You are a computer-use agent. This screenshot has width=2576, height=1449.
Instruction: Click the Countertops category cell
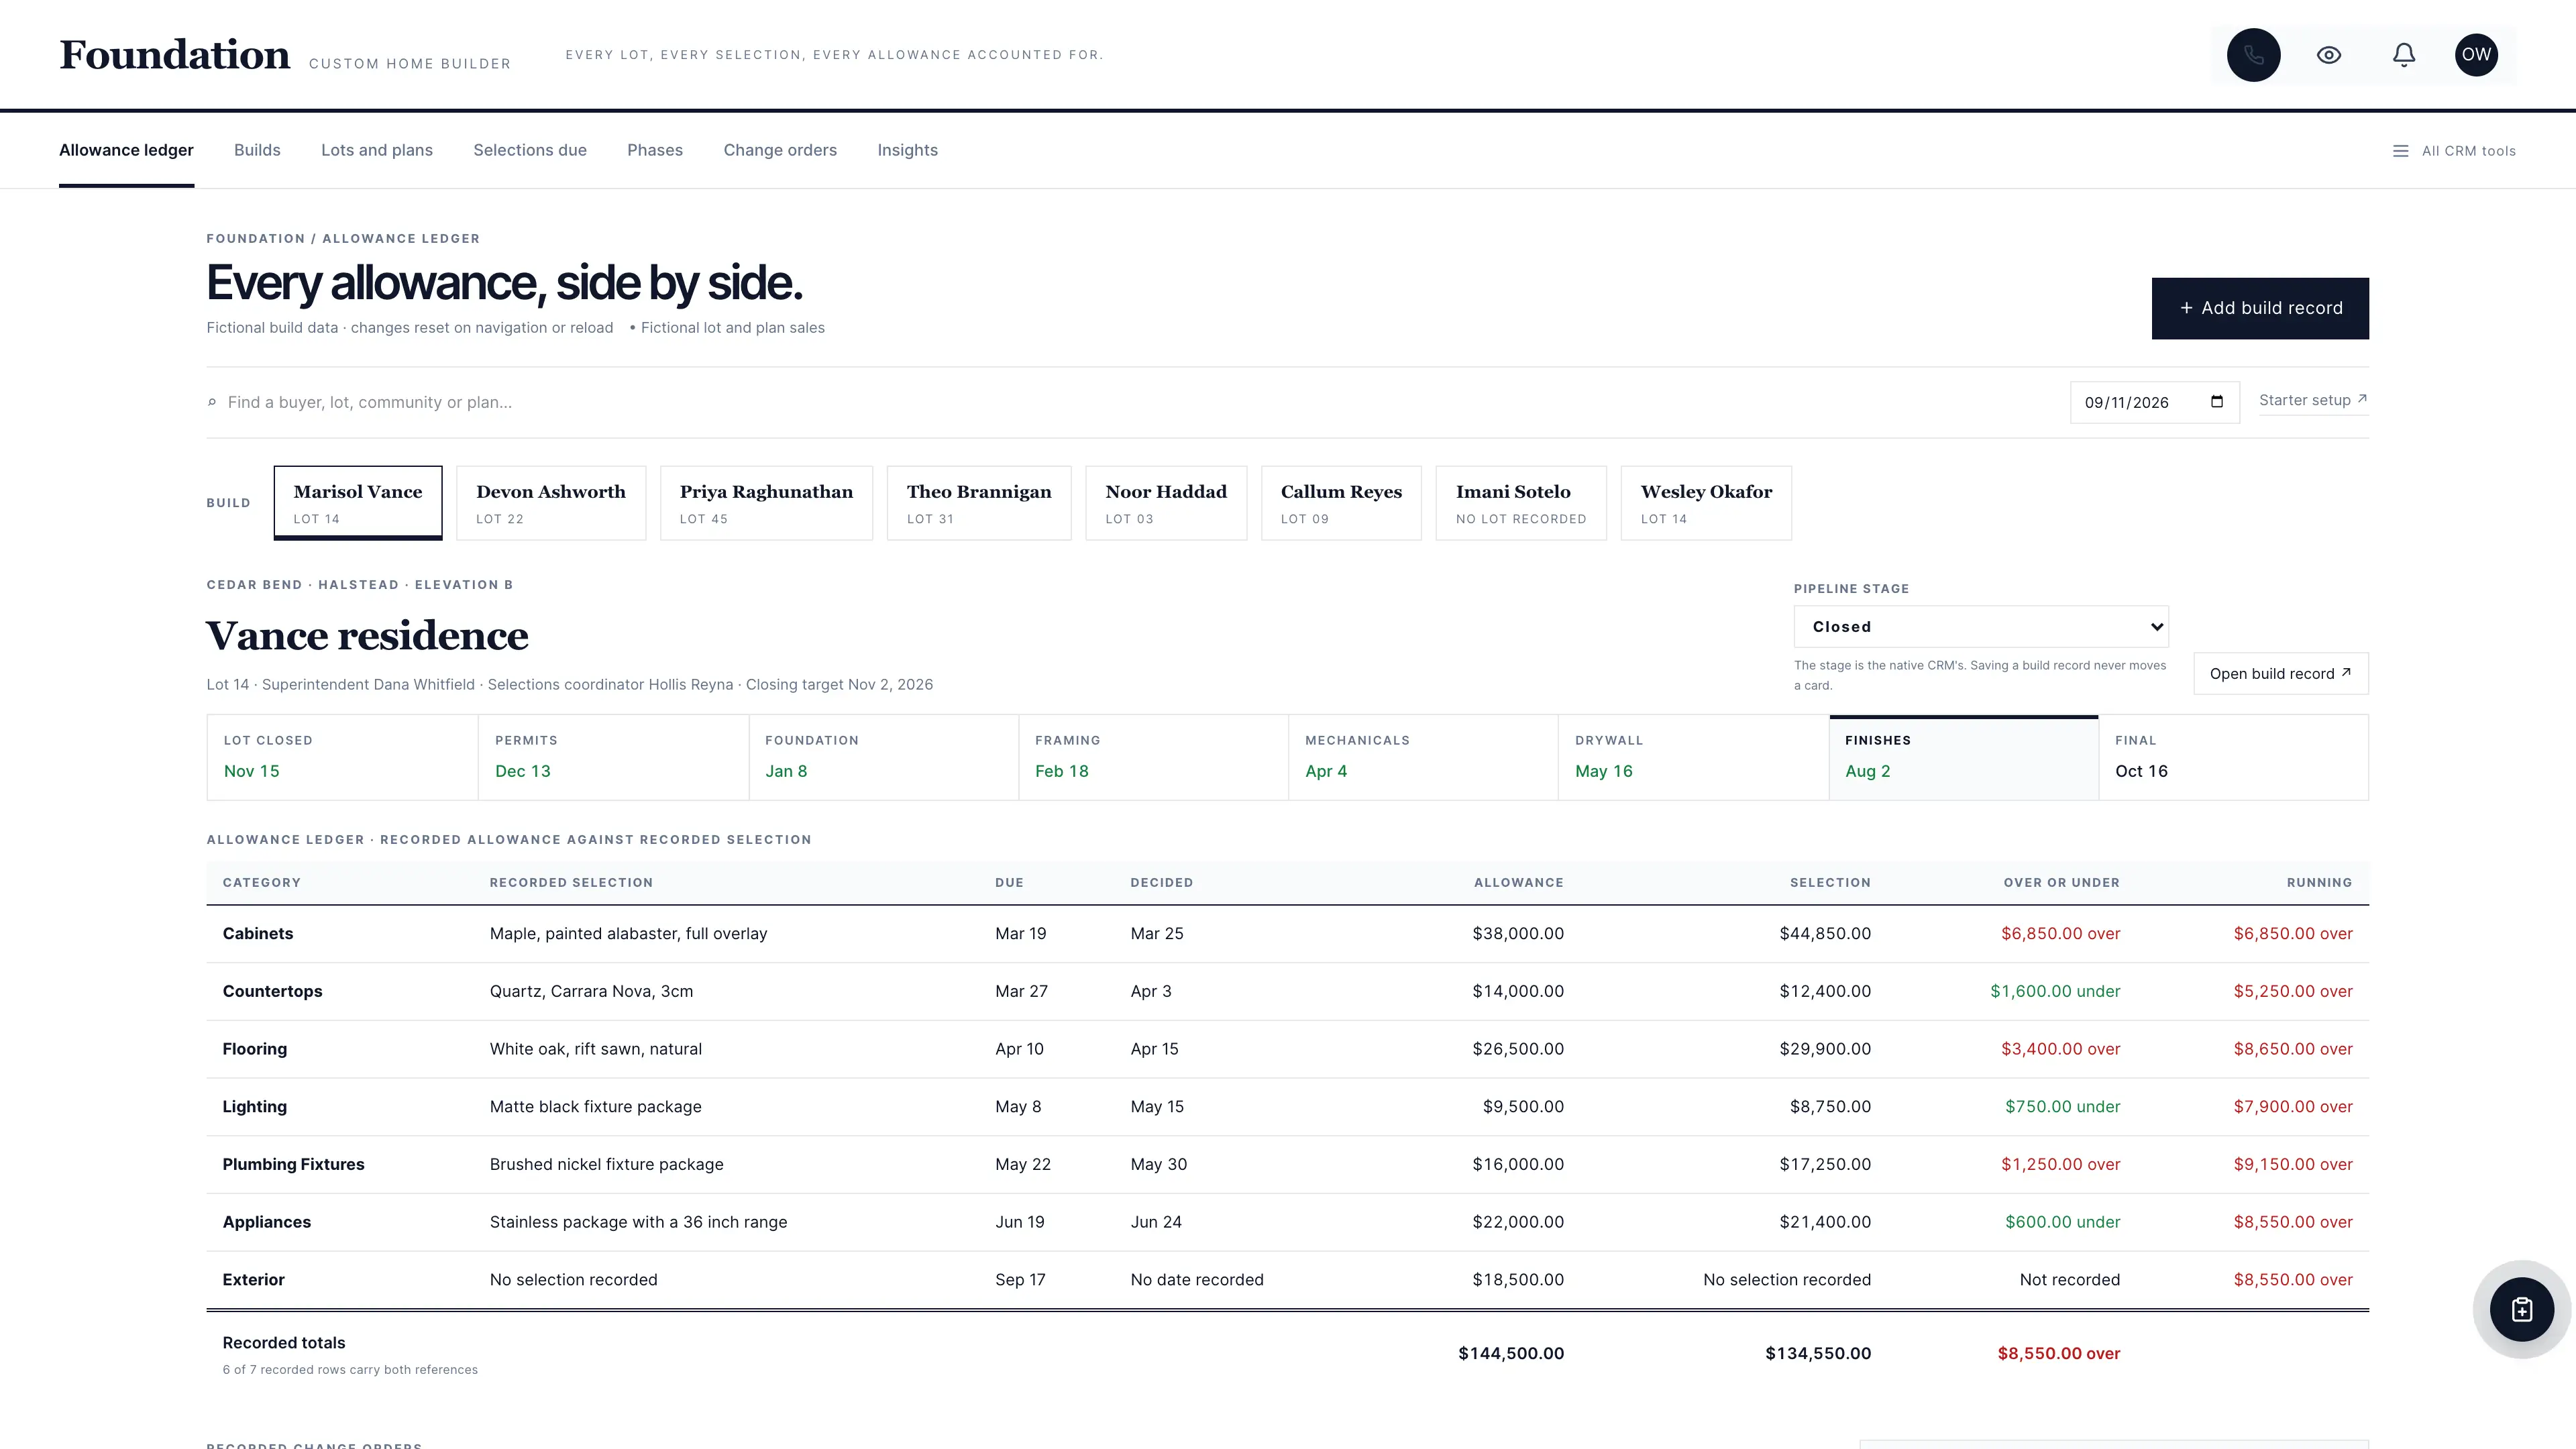272,992
